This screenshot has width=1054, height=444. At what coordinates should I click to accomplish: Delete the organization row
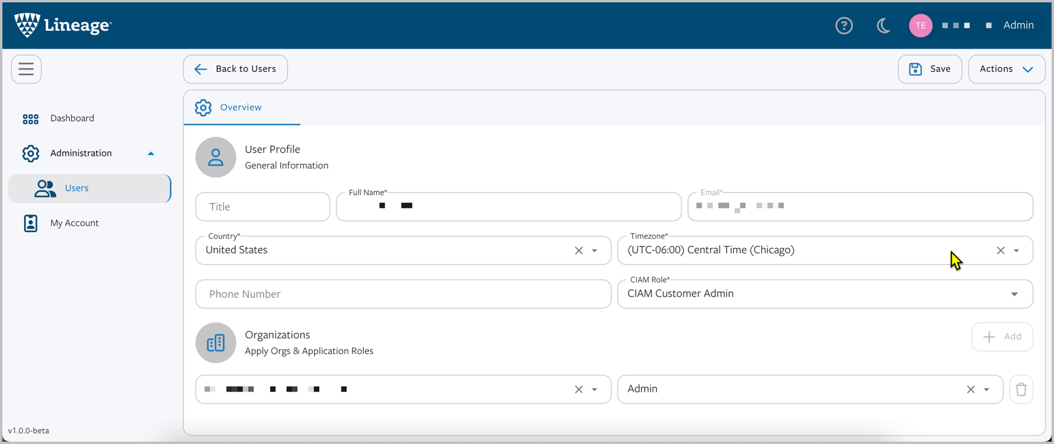[x=1021, y=389]
